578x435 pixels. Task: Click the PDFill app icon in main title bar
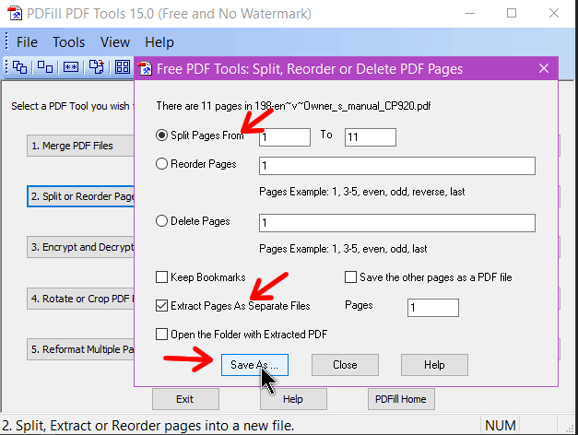tap(15, 13)
